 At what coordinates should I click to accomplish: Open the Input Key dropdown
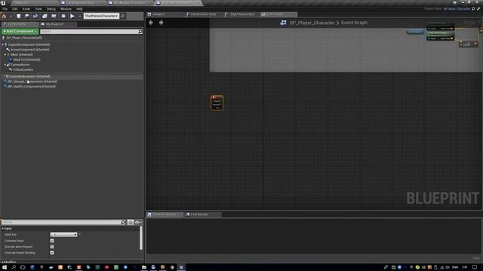point(63,234)
